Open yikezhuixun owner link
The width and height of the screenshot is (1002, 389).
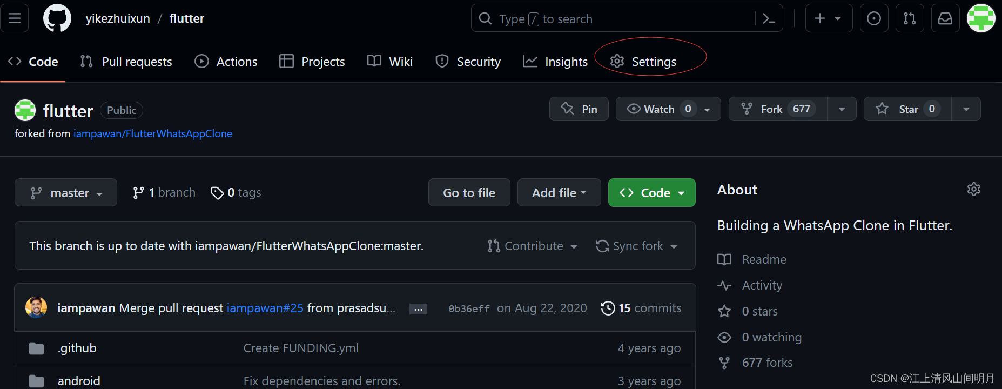[x=118, y=18]
